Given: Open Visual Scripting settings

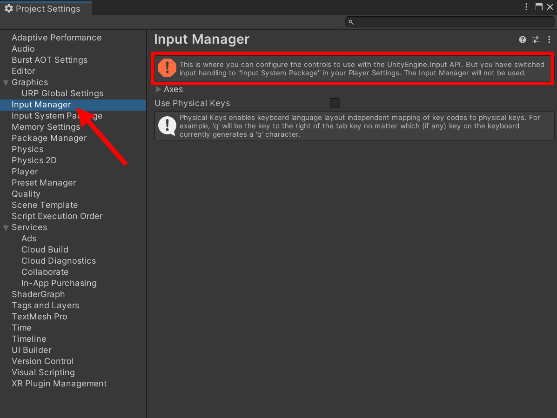Looking at the screenshot, I should [x=43, y=372].
